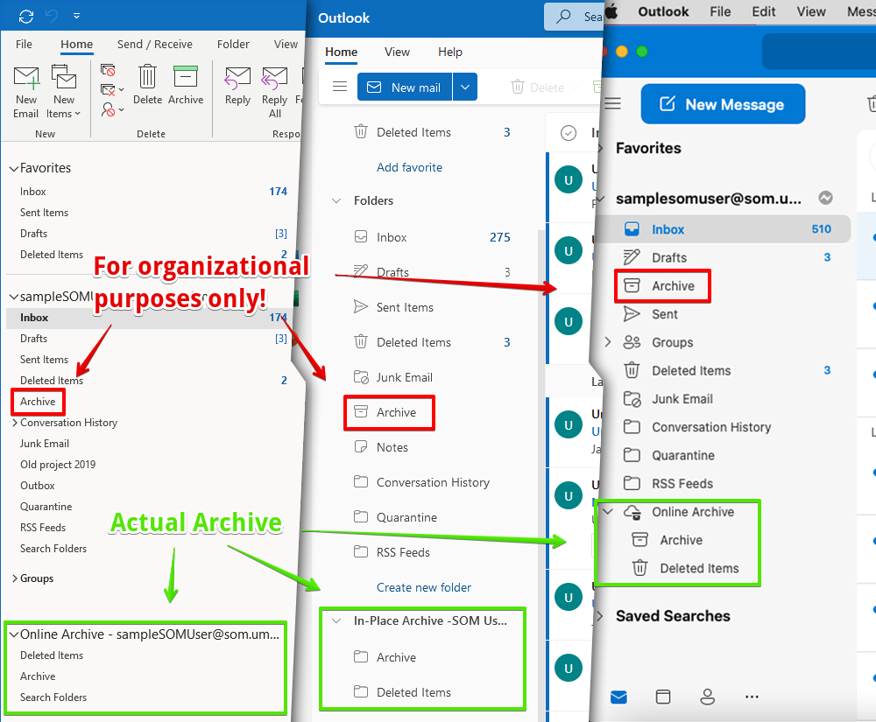Click the New Message button
876x722 pixels.
click(723, 104)
